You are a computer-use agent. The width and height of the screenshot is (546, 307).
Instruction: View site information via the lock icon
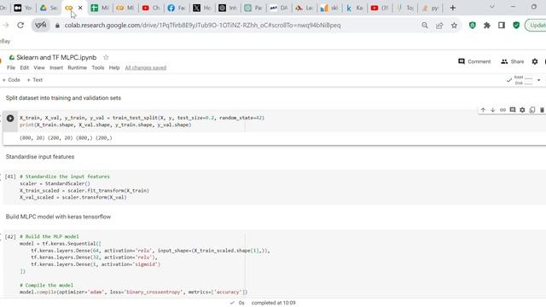coord(57,25)
